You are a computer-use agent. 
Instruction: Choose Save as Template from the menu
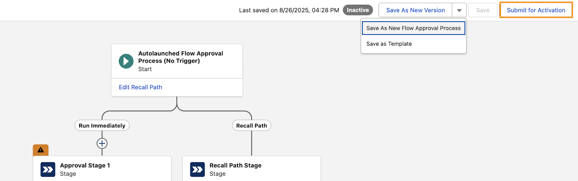tap(389, 44)
